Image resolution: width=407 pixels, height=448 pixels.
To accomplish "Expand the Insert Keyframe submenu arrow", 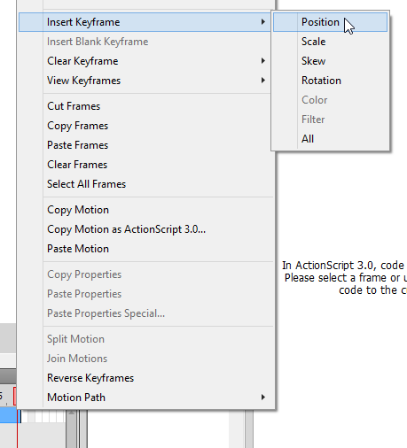I will tap(262, 22).
